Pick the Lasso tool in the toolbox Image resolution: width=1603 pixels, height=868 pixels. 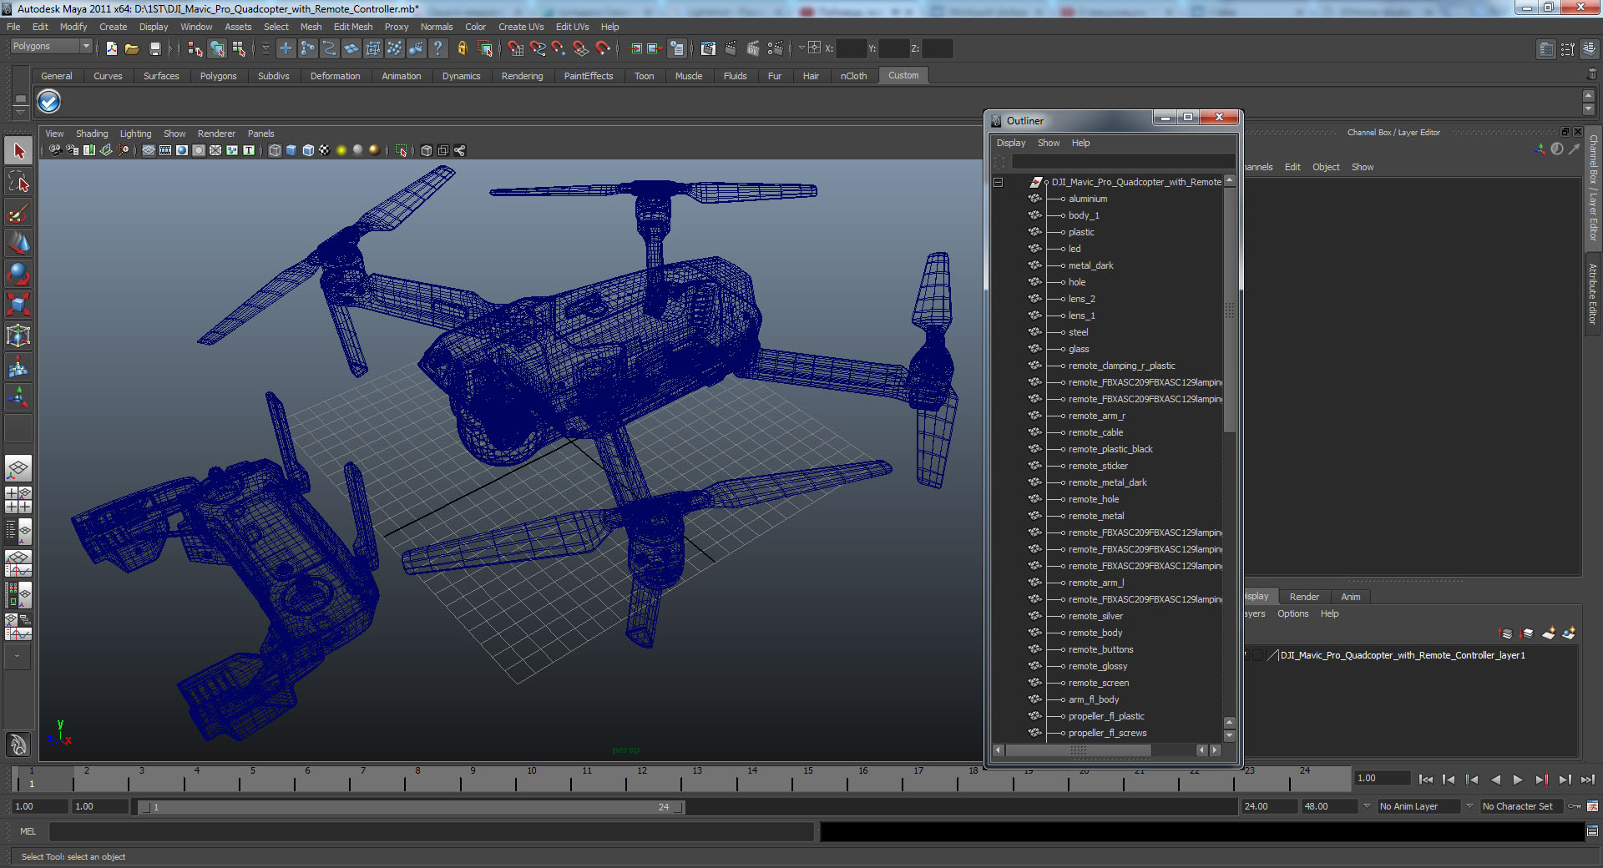tap(18, 183)
